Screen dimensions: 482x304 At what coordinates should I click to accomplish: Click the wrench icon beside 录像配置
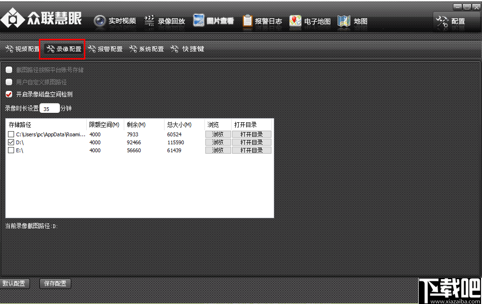[x=51, y=49]
